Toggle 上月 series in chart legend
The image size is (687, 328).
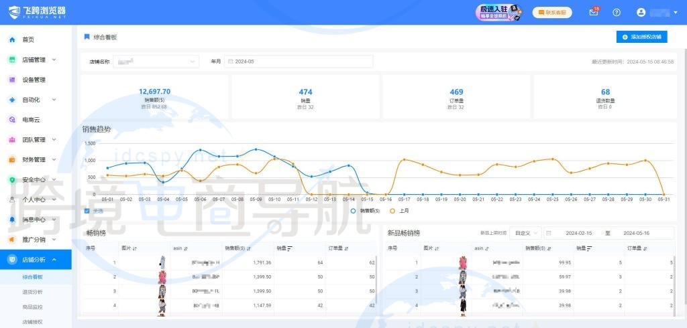399,211
